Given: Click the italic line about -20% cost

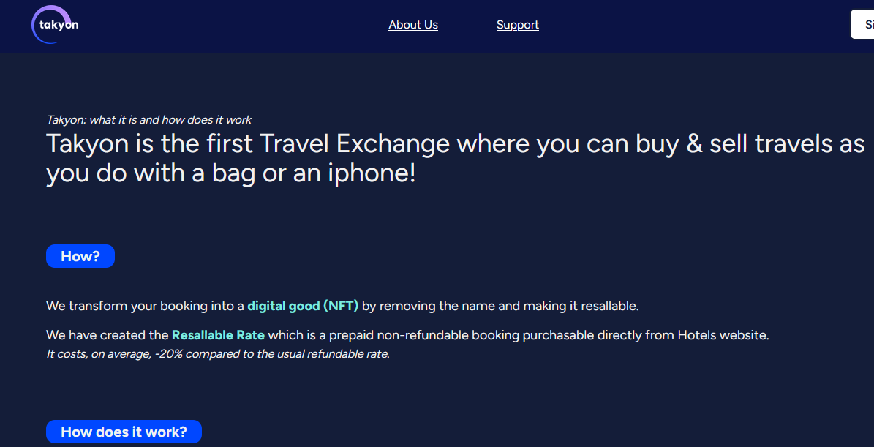Looking at the screenshot, I should (x=217, y=355).
